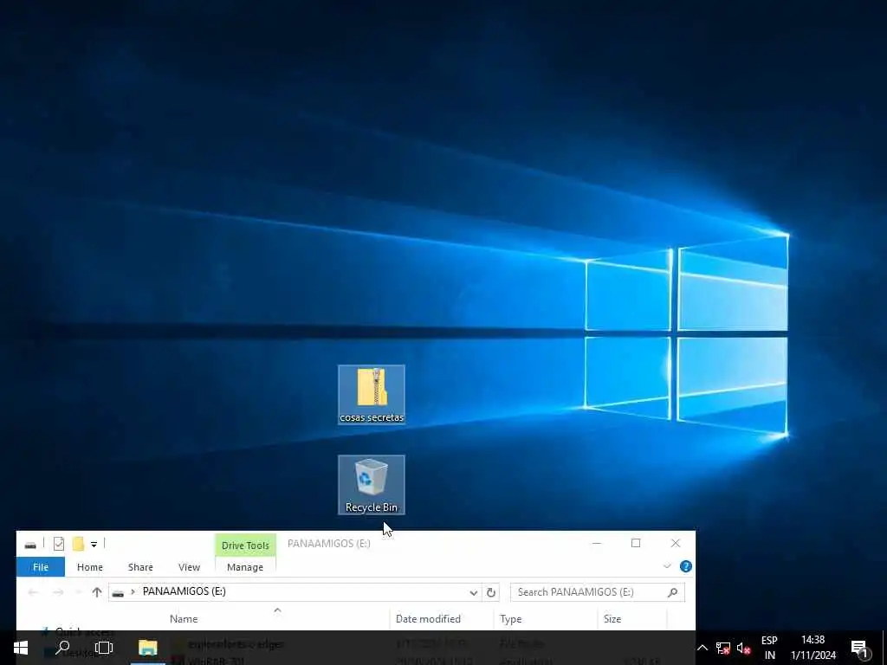
Task: Click the drive icon in Explorer title bar
Action: click(x=30, y=544)
